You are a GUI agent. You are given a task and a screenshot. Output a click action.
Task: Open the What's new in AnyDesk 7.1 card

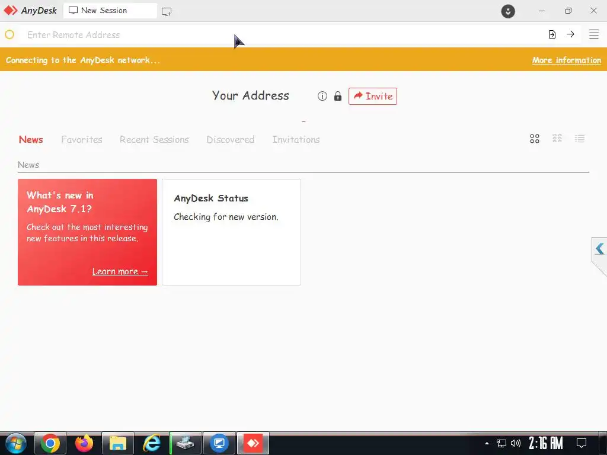(x=88, y=232)
